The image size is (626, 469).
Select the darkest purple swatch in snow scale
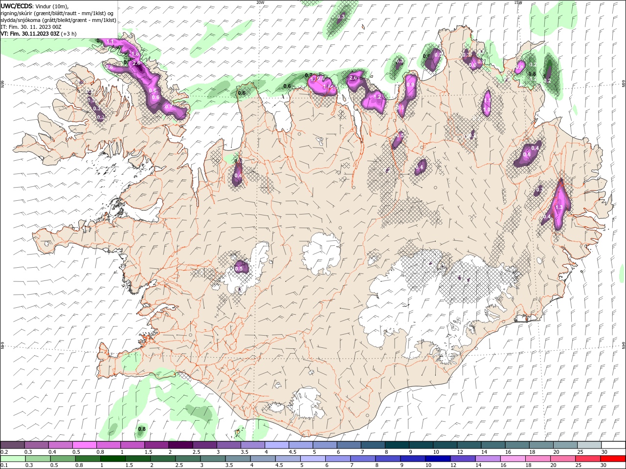(180, 445)
